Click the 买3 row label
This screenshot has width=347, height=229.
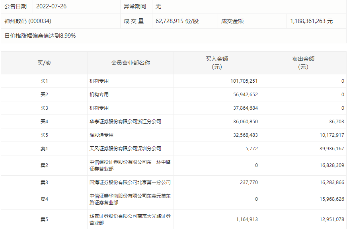[44, 108]
